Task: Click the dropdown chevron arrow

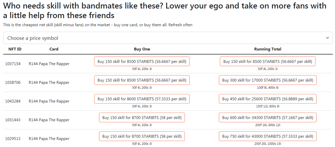Action: 327,38
